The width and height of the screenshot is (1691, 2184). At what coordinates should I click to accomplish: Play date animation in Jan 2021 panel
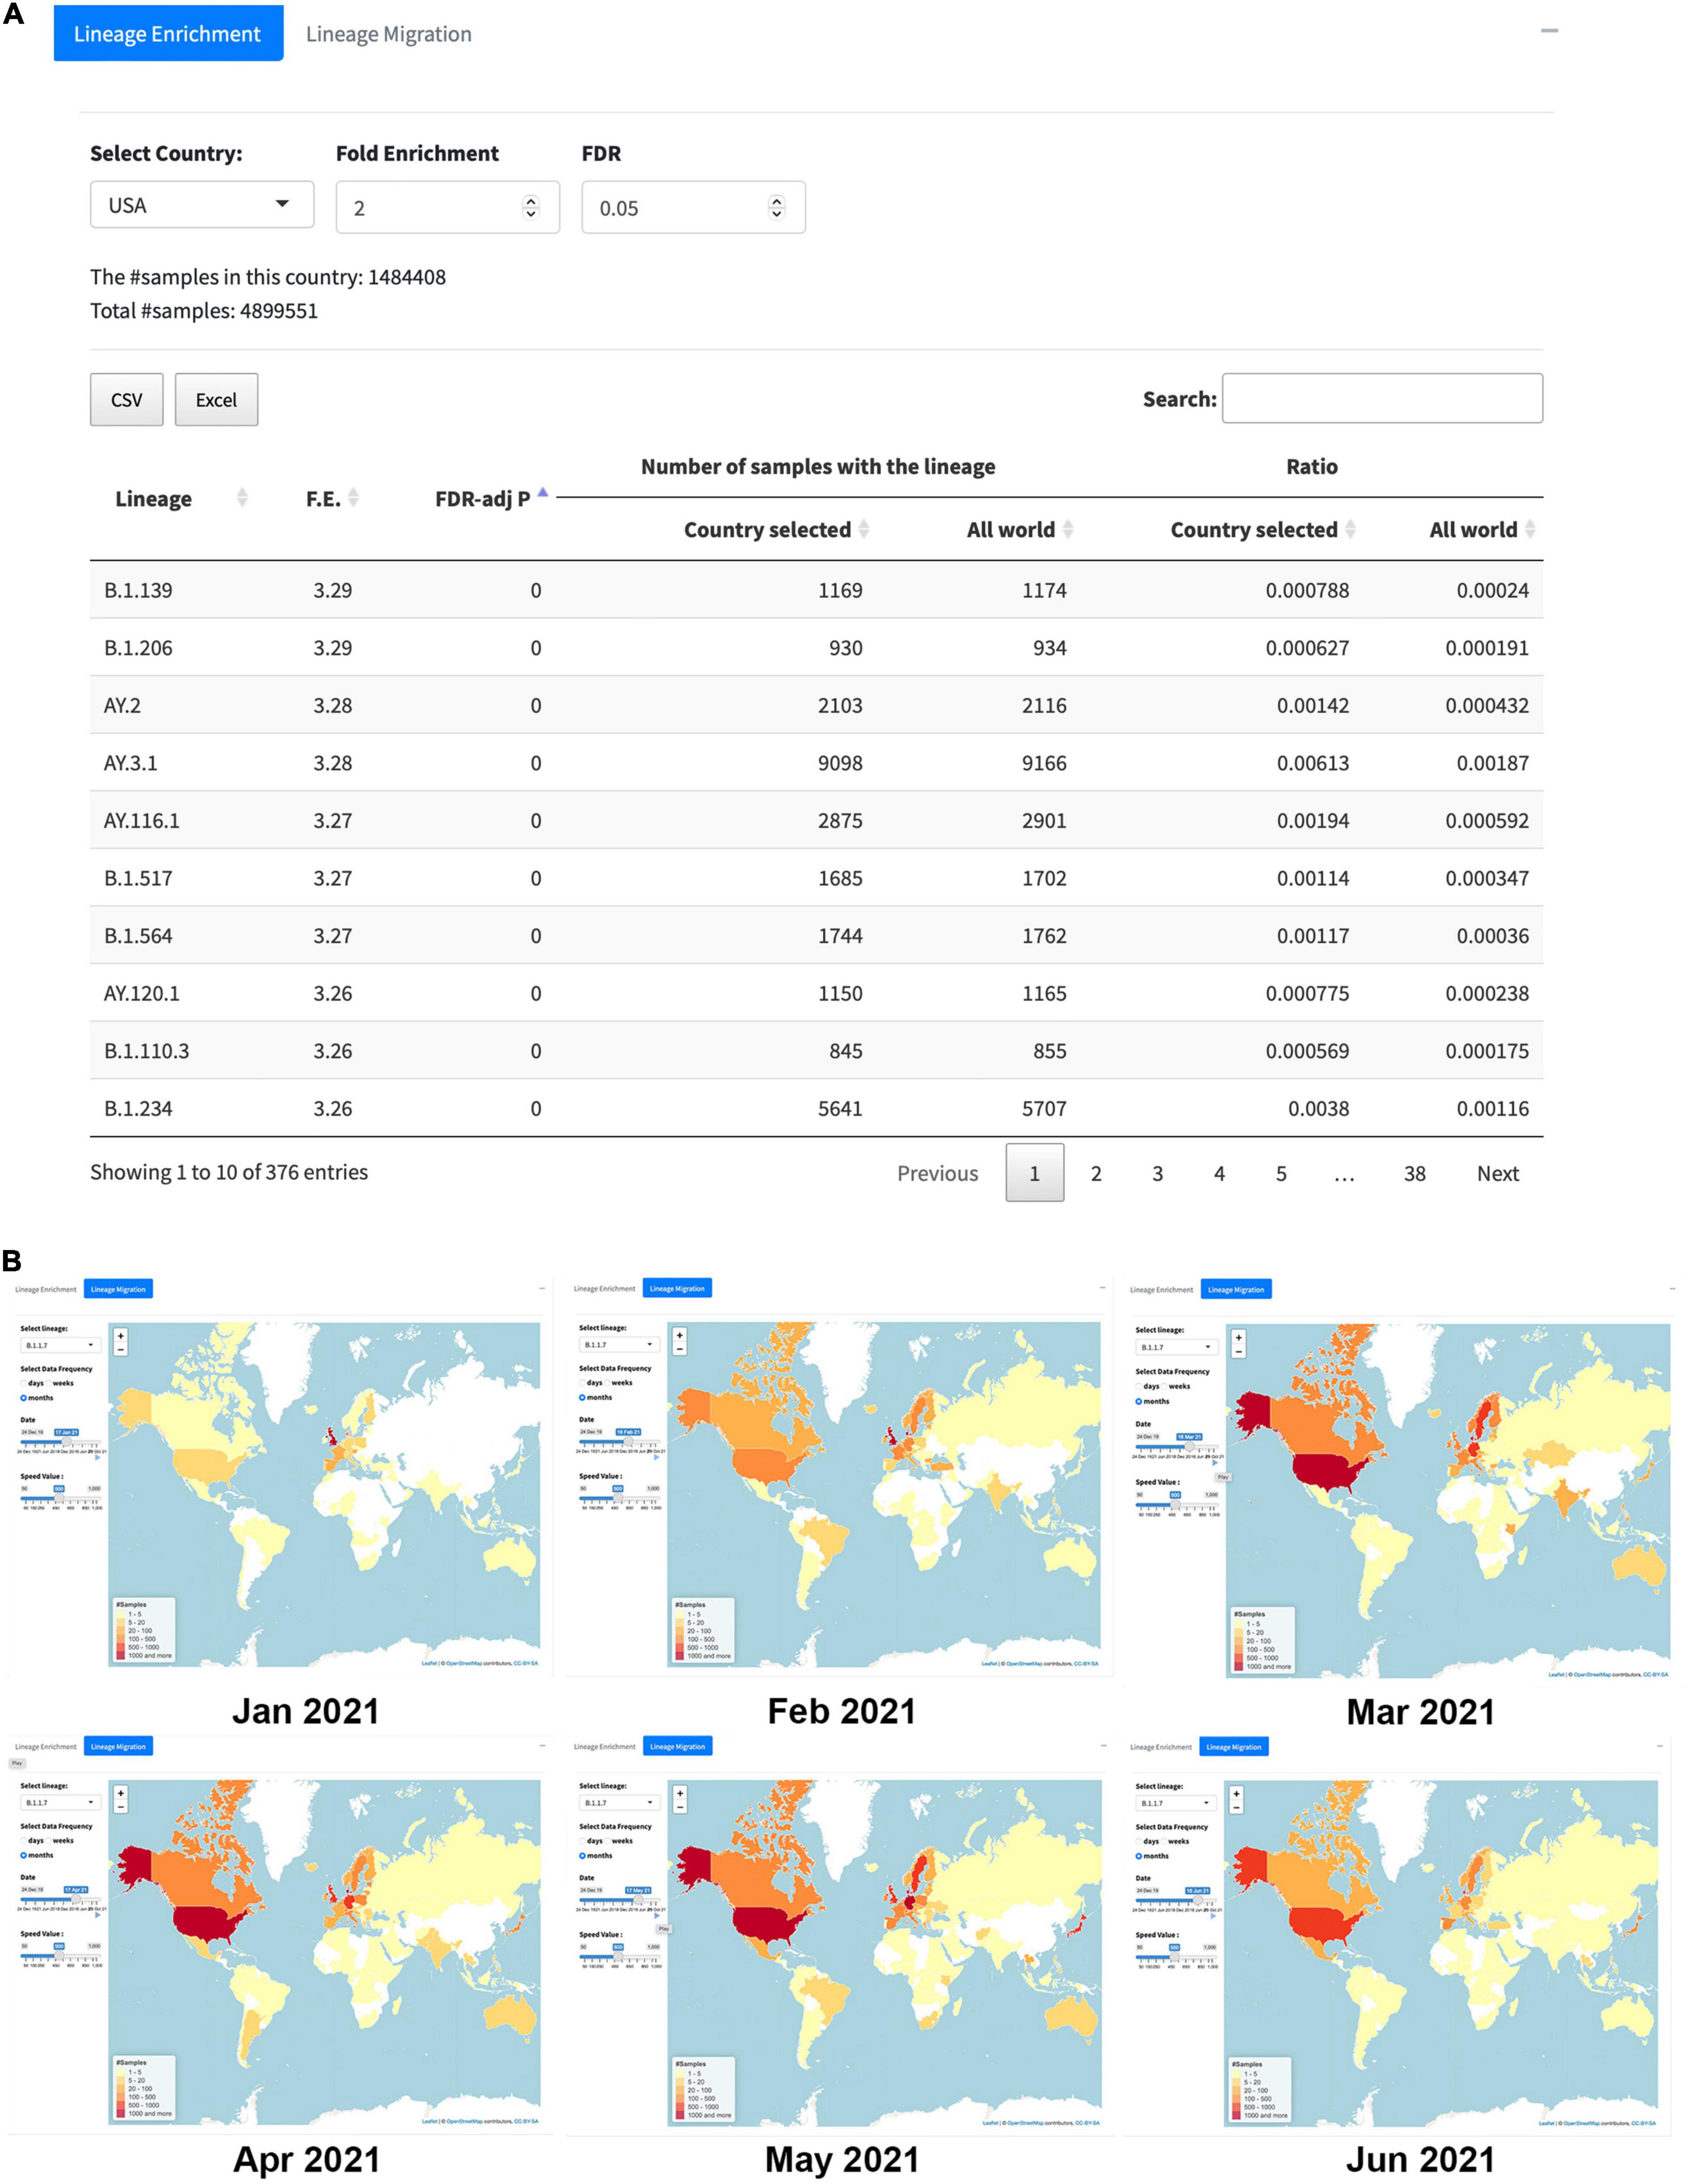pyautogui.click(x=98, y=1458)
